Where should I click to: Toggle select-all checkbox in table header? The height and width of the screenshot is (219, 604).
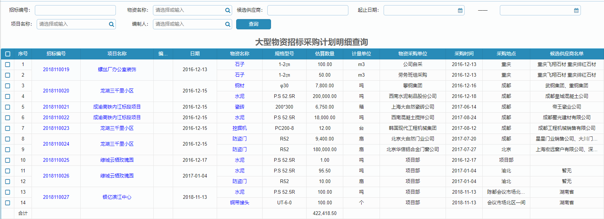[8, 54]
